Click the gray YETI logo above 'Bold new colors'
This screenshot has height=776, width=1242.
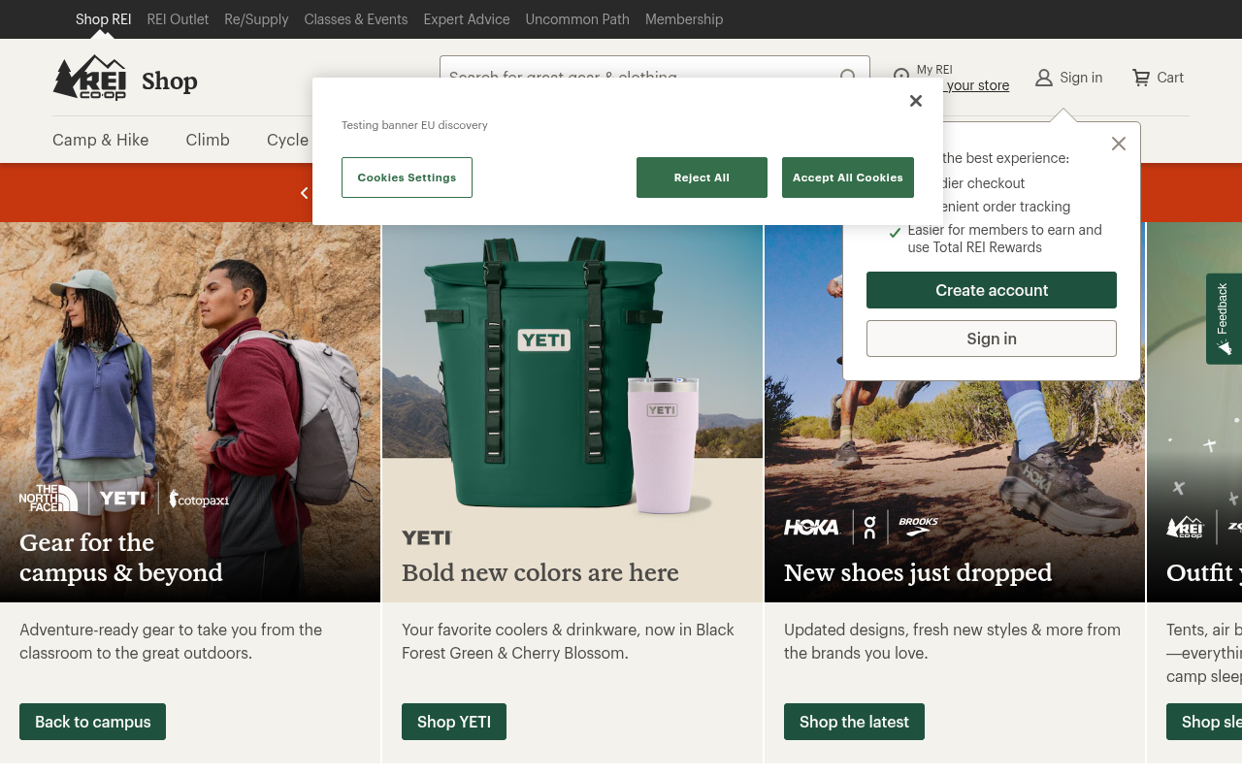tap(427, 537)
